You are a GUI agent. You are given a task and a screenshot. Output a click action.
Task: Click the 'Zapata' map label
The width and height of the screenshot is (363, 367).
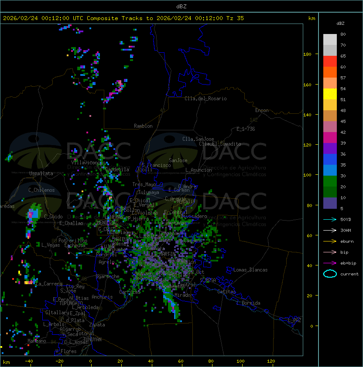point(97,325)
